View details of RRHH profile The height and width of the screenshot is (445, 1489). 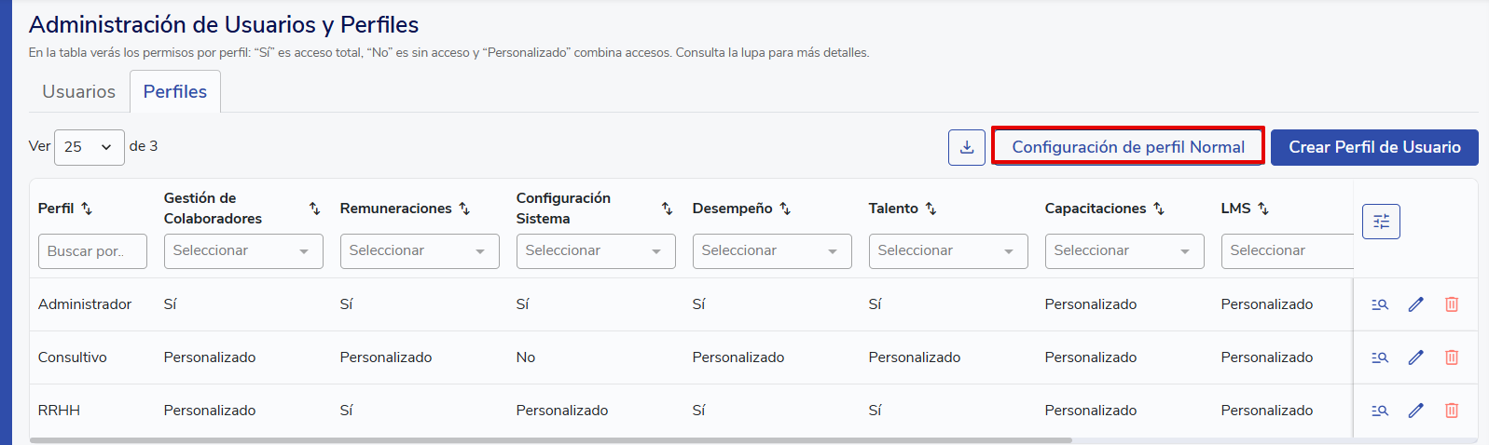point(1380,411)
